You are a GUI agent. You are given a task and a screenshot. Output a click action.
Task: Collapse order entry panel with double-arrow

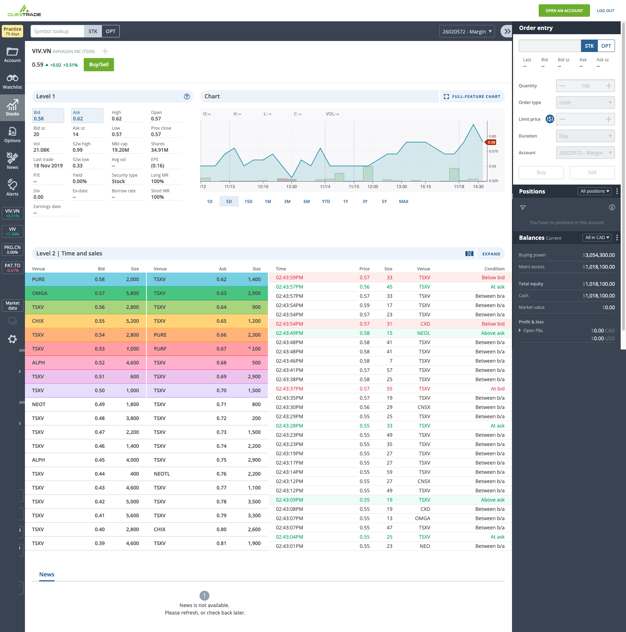pyautogui.click(x=507, y=31)
